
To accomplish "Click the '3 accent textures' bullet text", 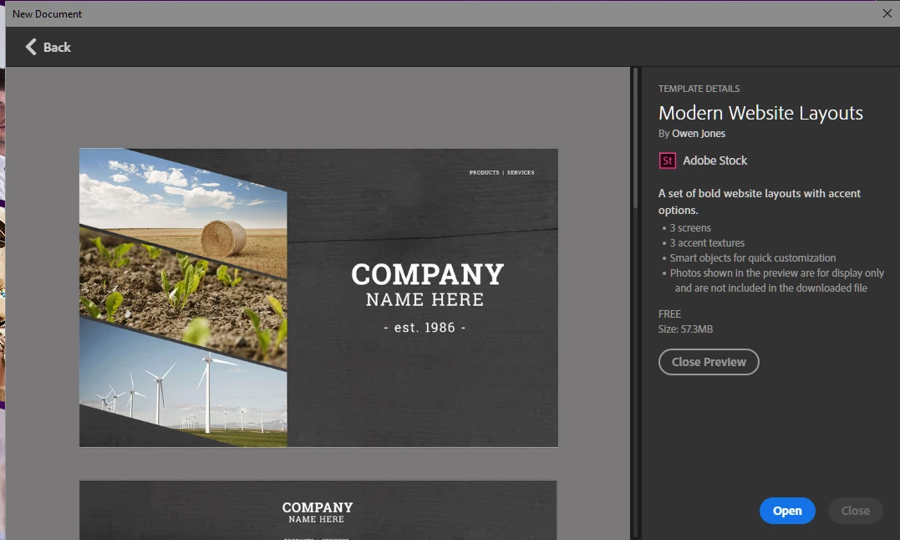I will [707, 242].
